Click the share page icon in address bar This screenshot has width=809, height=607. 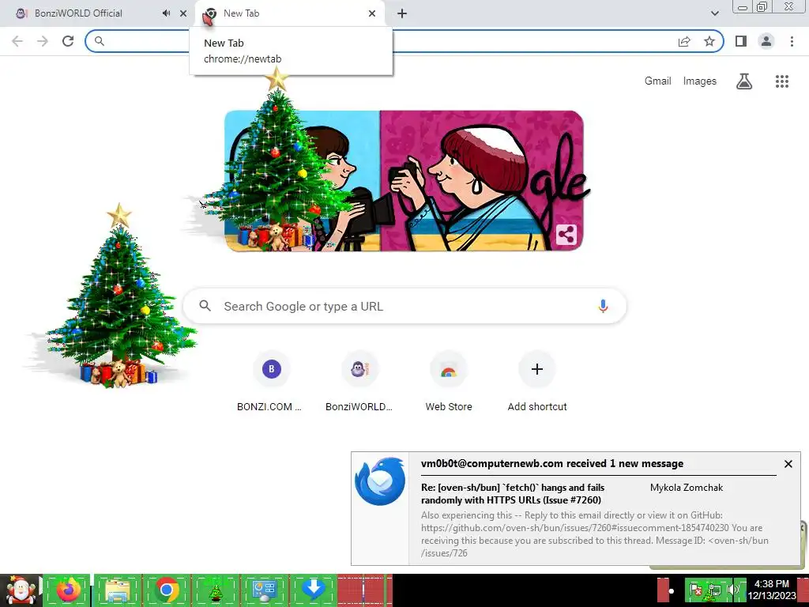[684, 41]
